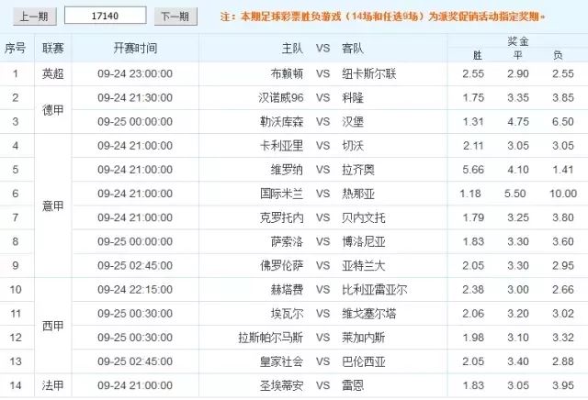Viewport: 588px width, 400px height.
Task: Focus the issue number field showing 17140
Action: pyautogui.click(x=106, y=16)
